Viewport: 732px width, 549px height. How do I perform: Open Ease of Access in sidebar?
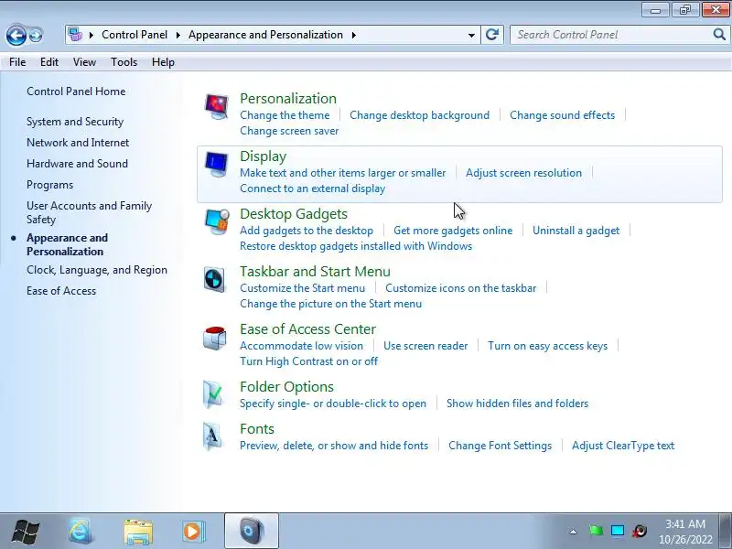61,291
